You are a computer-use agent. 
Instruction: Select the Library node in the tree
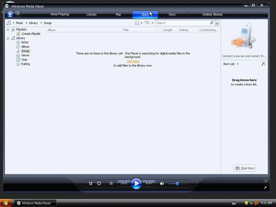(x=20, y=38)
